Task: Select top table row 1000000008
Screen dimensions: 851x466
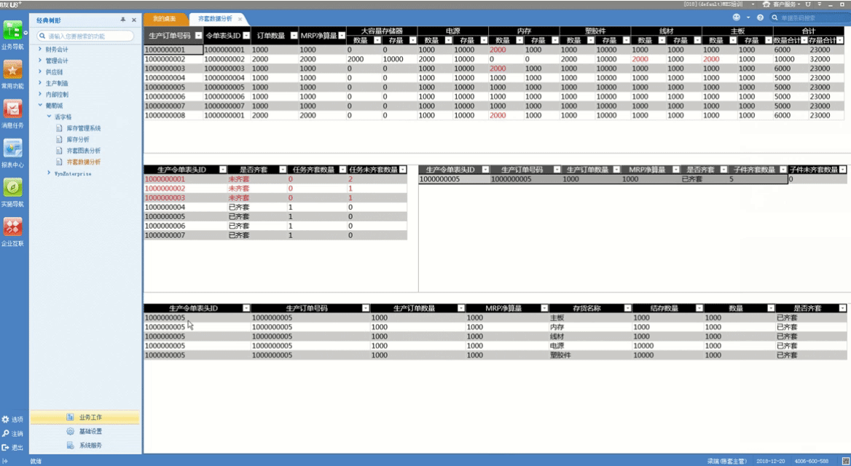Action: pos(493,116)
